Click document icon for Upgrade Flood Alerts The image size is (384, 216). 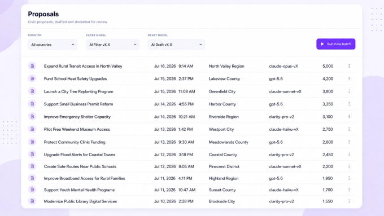click(x=32, y=155)
